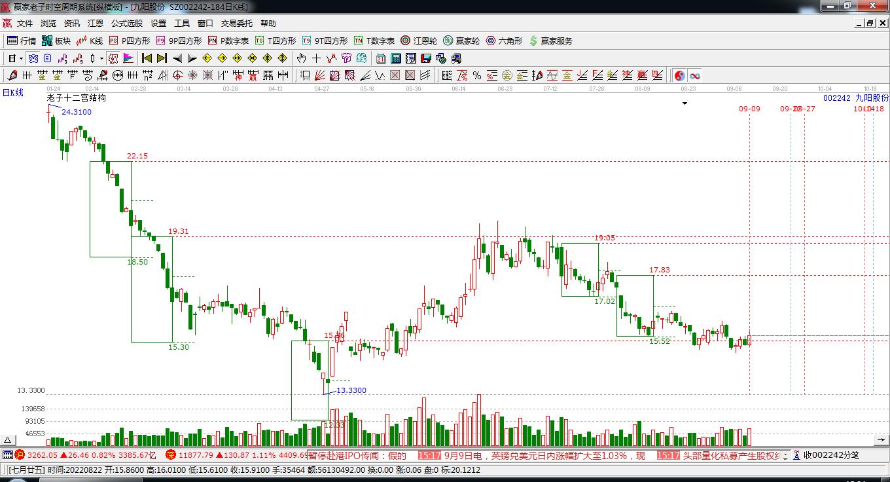The height and width of the screenshot is (482, 890).
Task: Open the 帮助 menu
Action: coord(268,23)
